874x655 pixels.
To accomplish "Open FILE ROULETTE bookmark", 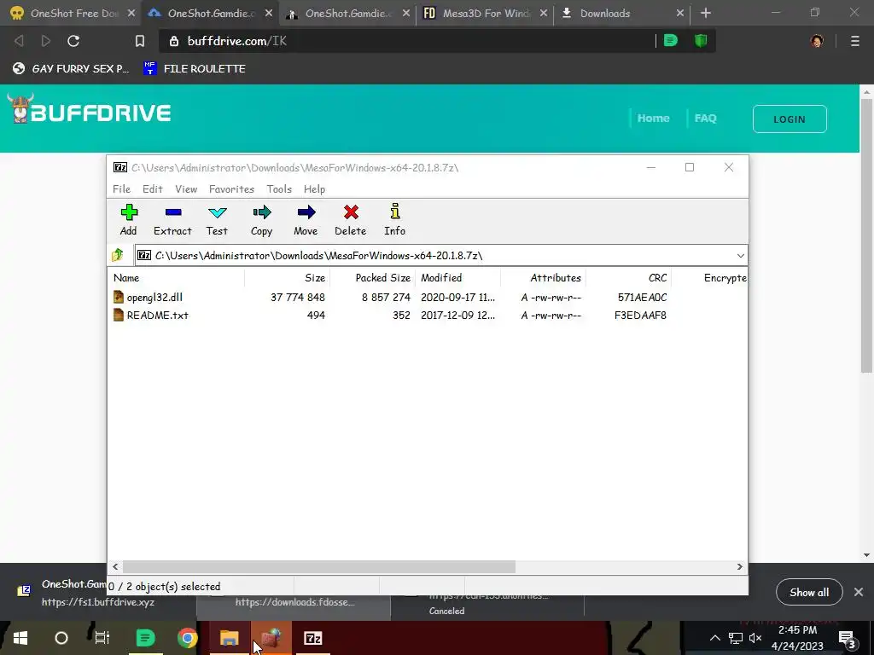I will [195, 68].
